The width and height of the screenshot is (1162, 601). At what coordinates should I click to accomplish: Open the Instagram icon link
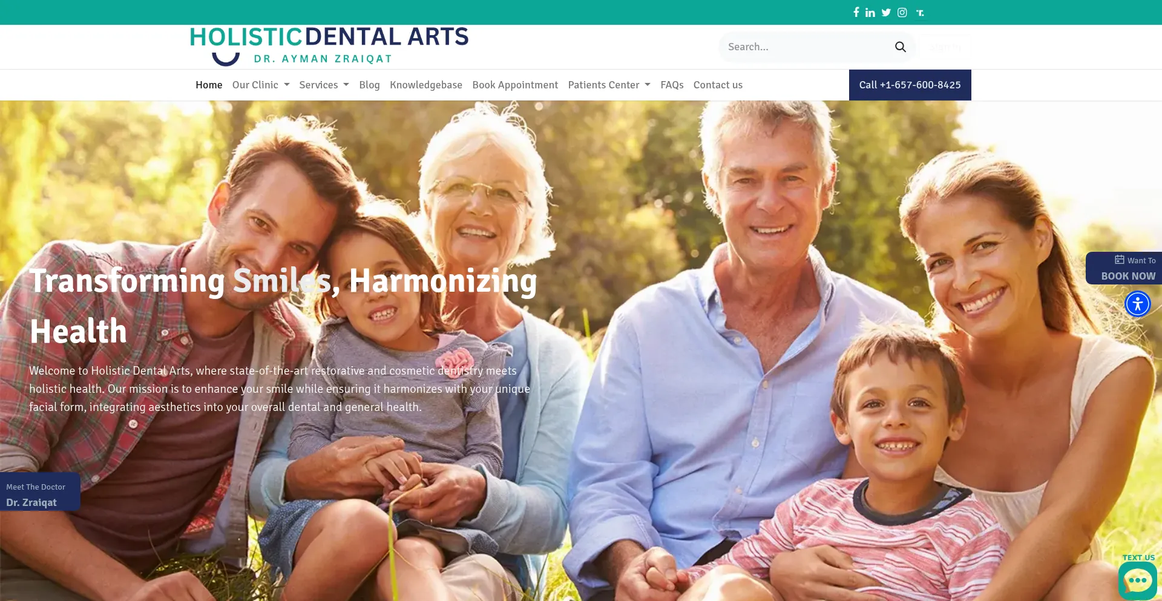click(902, 13)
